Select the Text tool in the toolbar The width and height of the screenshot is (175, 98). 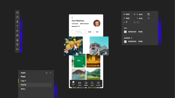[x=17, y=26]
